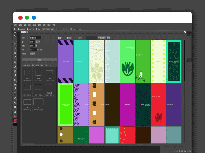
Task: Open the 文件 menu in menu bar
Action: 15,25
